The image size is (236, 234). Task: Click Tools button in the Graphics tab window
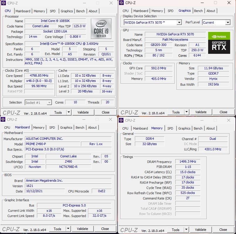(x=176, y=112)
